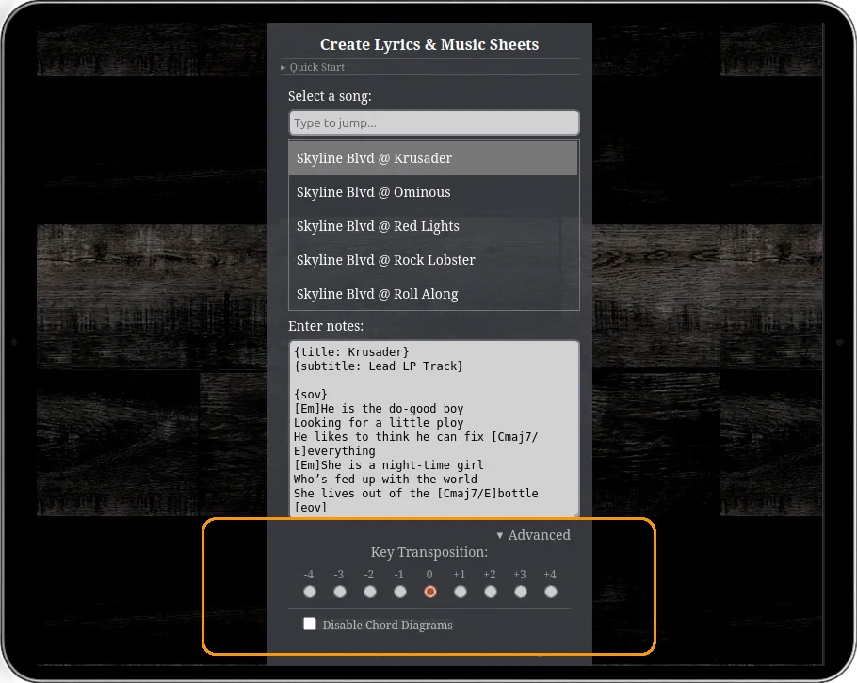Set key transposition to -4
Screen dimensions: 857x683
pyautogui.click(x=310, y=592)
